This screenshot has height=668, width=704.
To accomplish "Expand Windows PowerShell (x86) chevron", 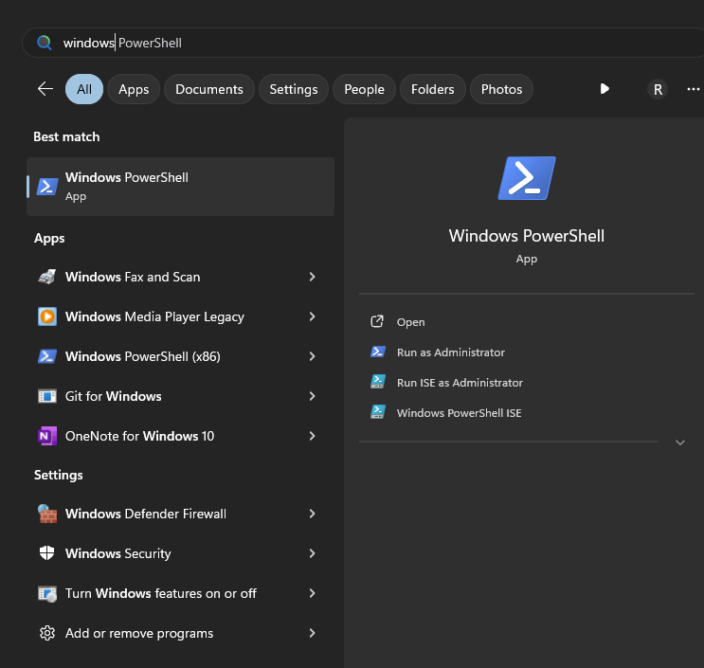I will (312, 356).
